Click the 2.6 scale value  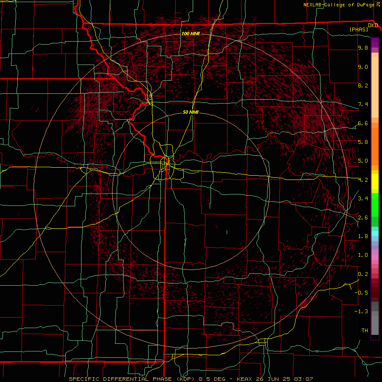click(x=363, y=217)
